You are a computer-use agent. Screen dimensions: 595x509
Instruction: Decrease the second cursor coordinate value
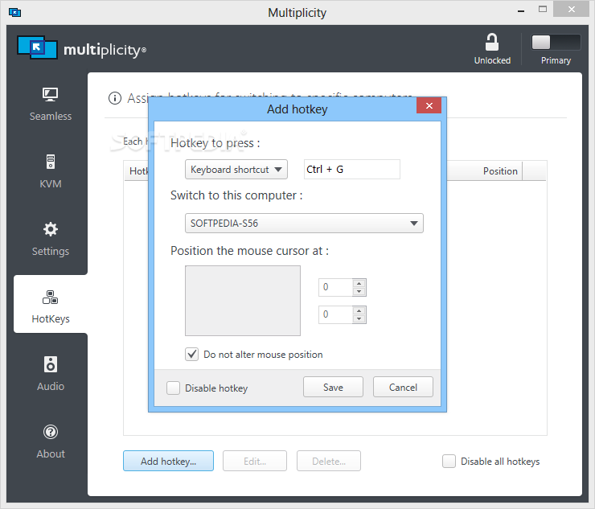(x=359, y=319)
